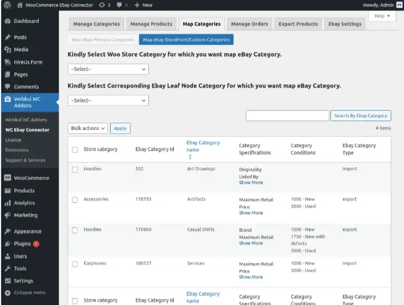Open Media library icon
The image size is (404, 305).
point(7,50)
